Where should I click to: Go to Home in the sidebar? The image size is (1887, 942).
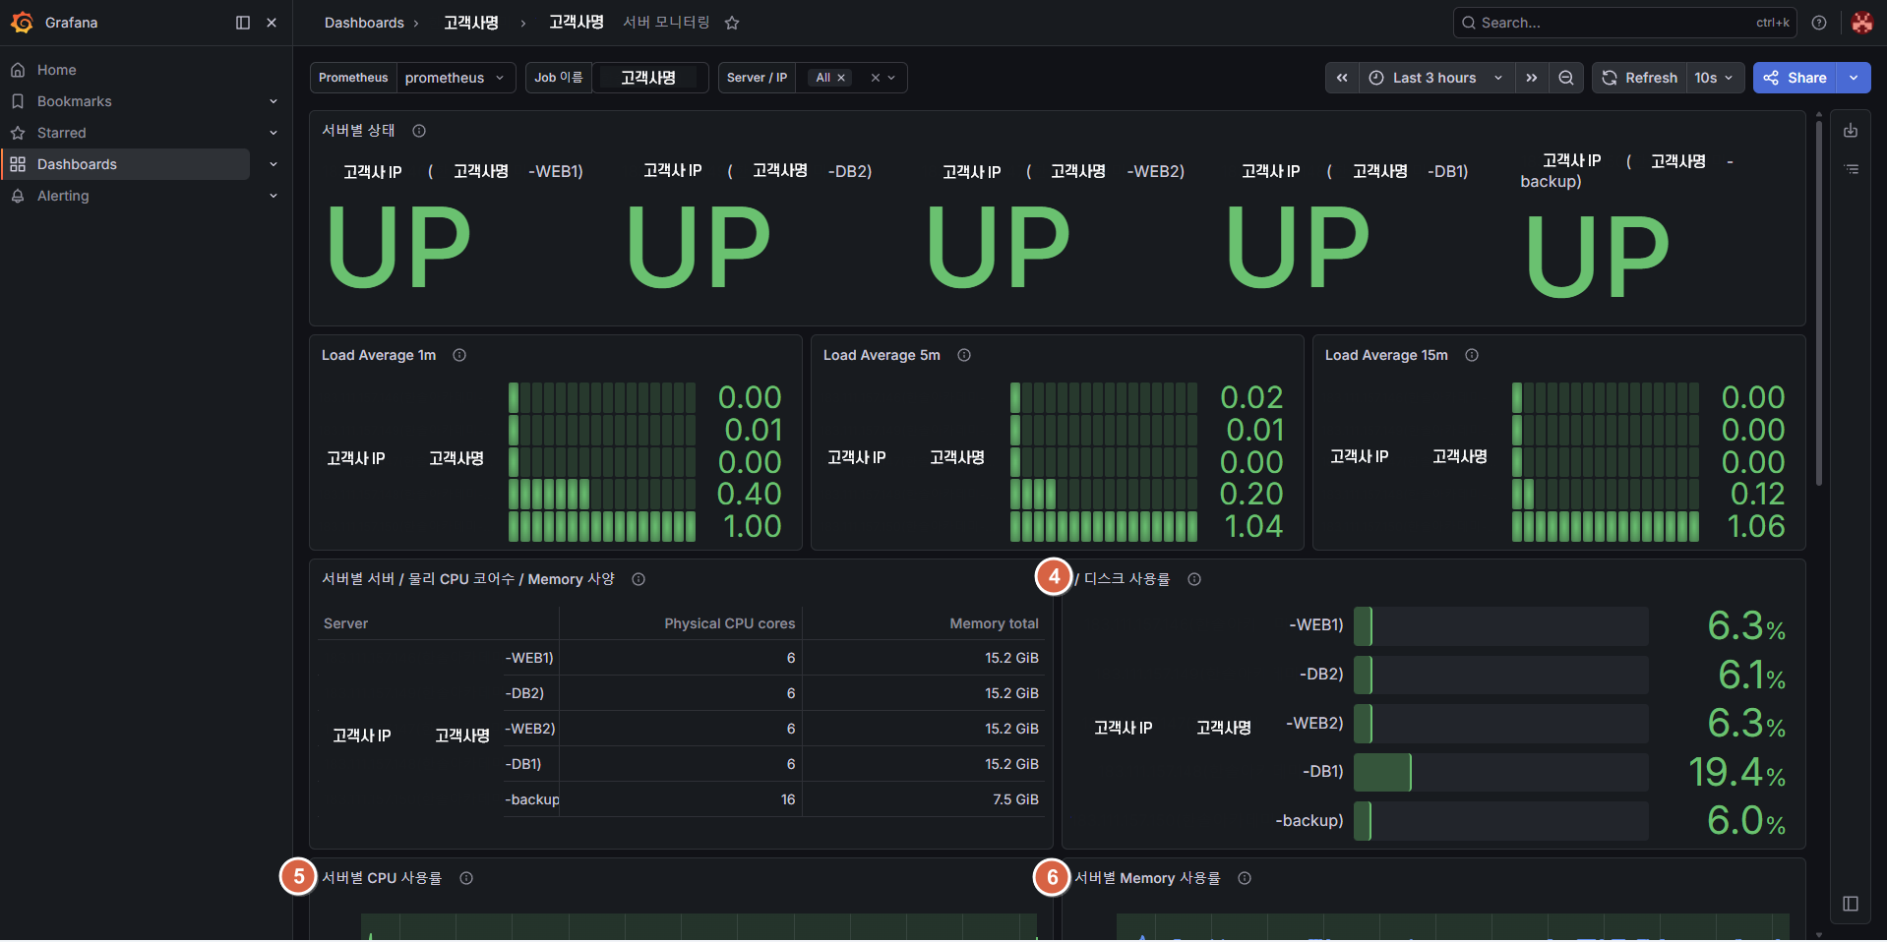click(57, 70)
